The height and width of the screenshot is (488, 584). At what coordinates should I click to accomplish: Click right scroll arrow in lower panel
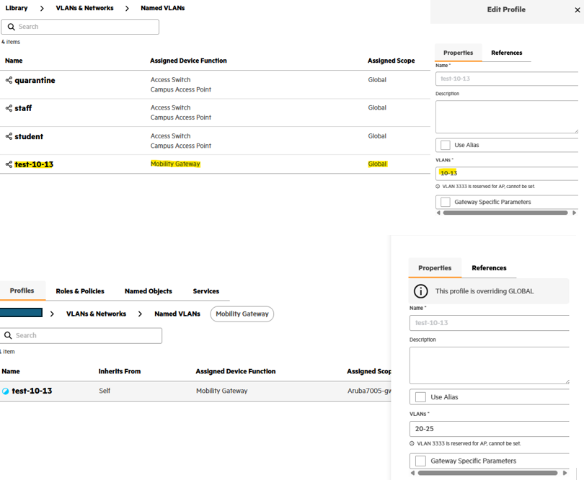pos(565,473)
